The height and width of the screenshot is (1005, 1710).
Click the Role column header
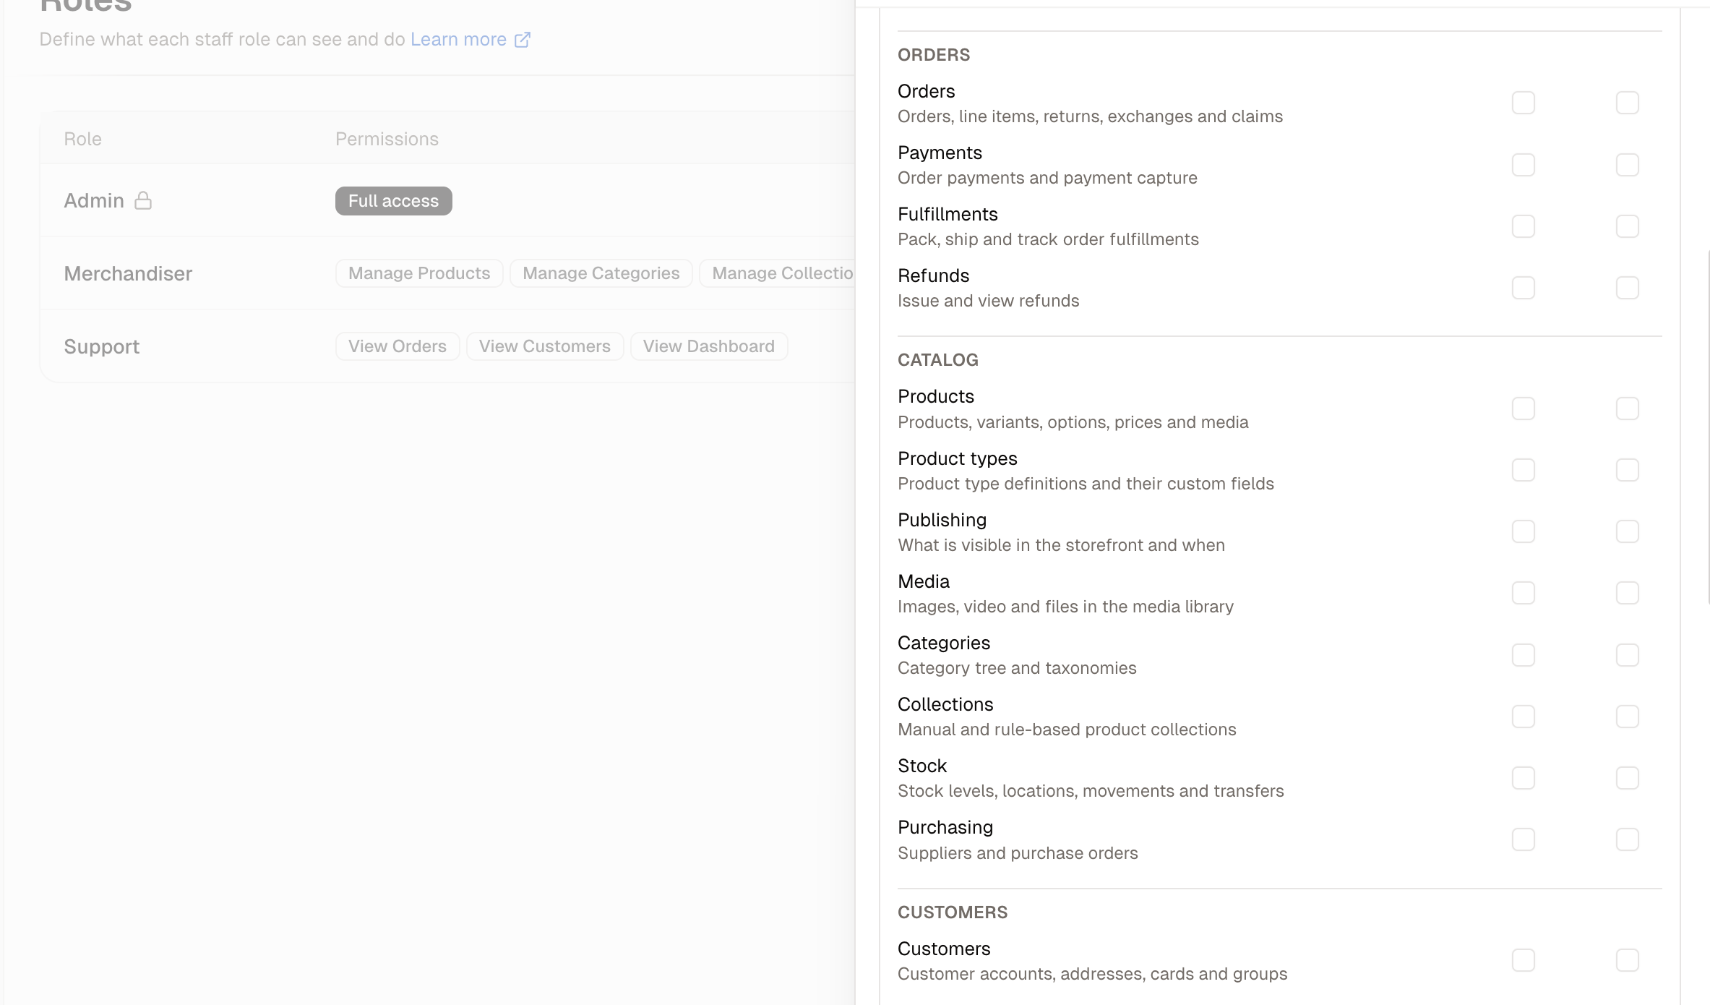[82, 139]
